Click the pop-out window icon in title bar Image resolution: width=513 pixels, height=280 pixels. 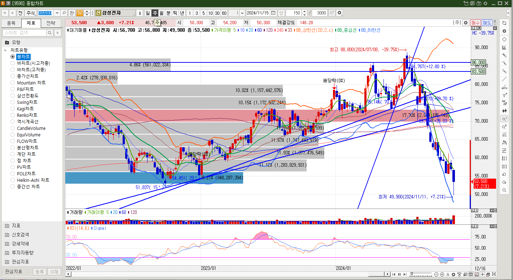pos(466,3)
